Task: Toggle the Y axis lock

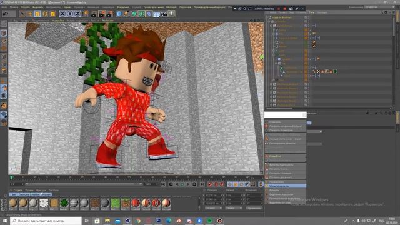Action: (69, 14)
